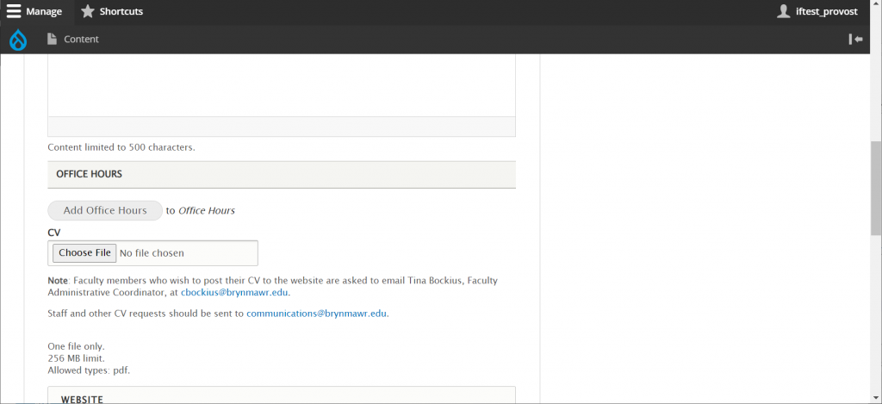Click the Drupal drop logo icon
This screenshot has height=404, width=882.
point(18,40)
